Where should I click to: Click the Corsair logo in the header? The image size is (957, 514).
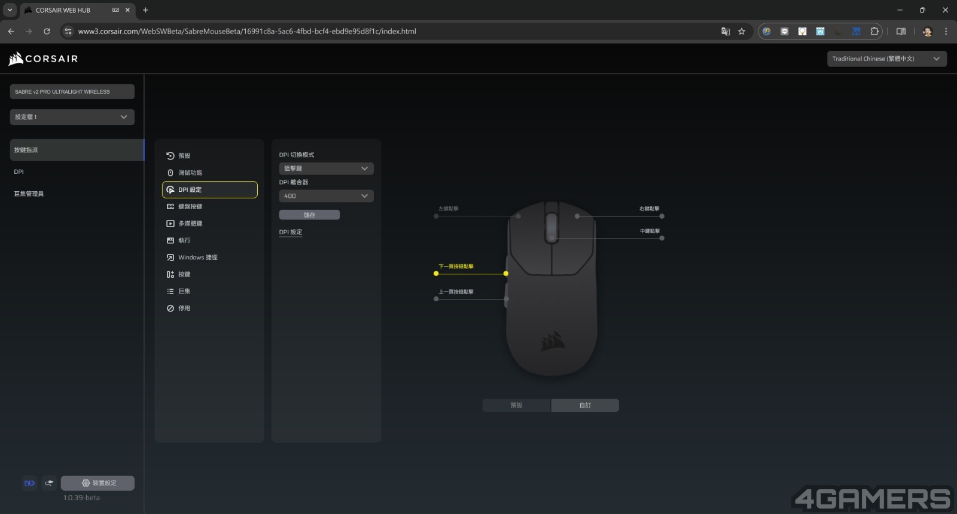coord(43,59)
